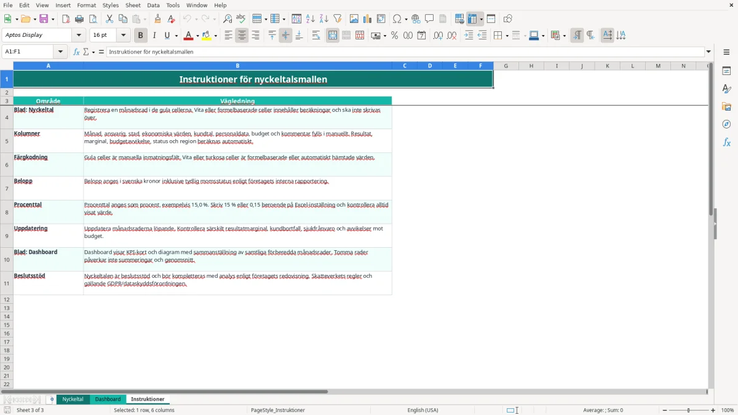This screenshot has width=738, height=415.
Task: Click the Save document icon
Action: point(44,19)
